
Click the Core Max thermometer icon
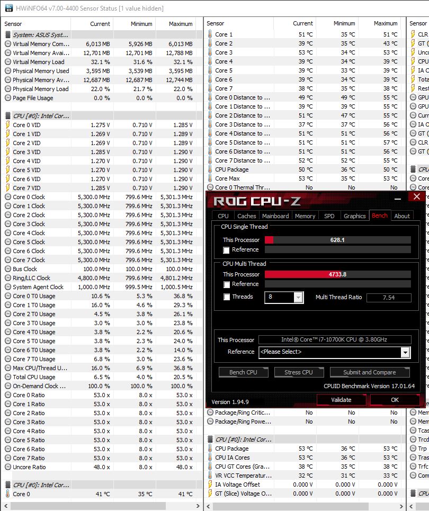(210, 178)
